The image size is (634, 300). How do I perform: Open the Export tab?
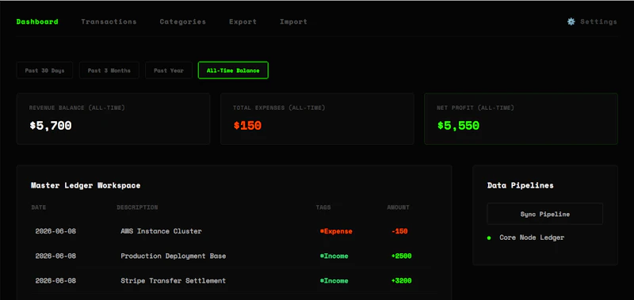243,22
